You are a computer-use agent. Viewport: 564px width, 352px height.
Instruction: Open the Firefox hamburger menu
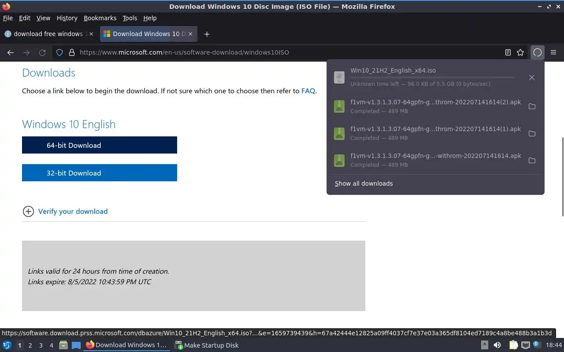(553, 52)
